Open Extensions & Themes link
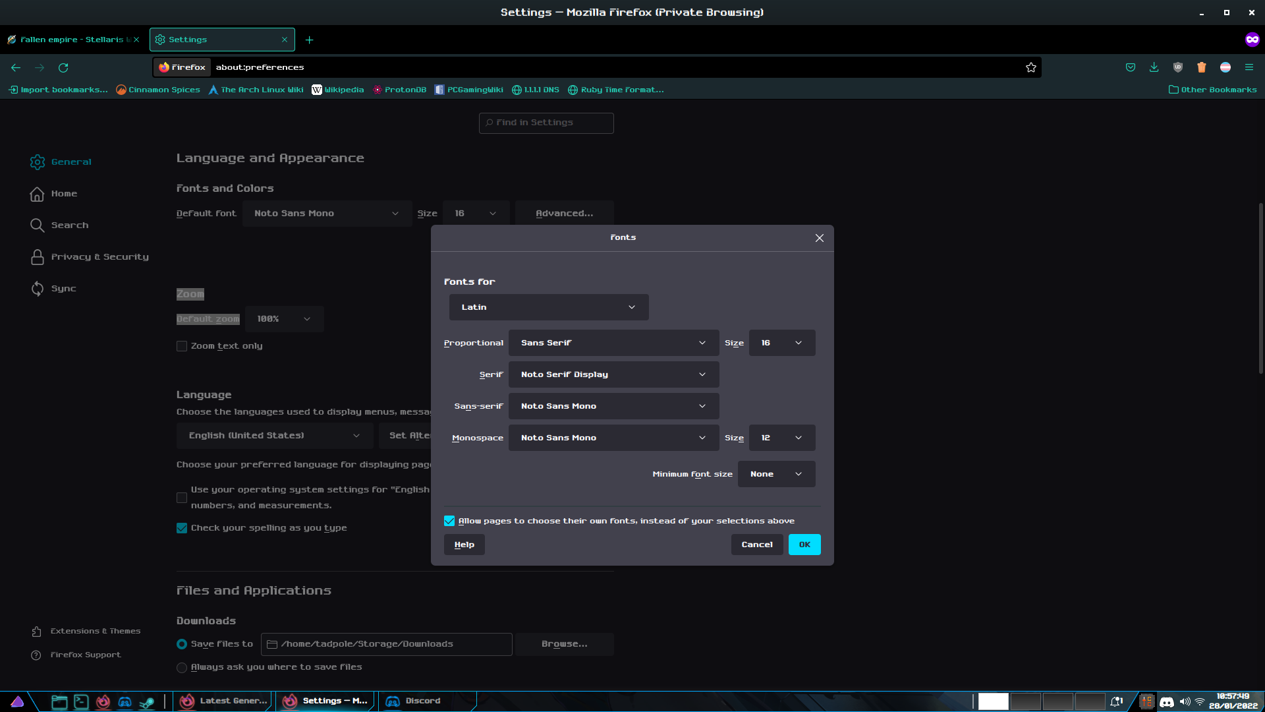The height and width of the screenshot is (712, 1265). pyautogui.click(x=86, y=632)
